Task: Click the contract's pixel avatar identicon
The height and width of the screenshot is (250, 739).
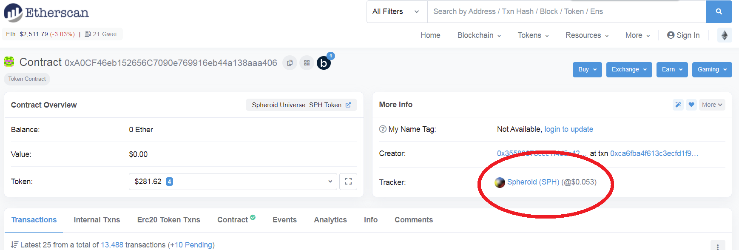Action: pyautogui.click(x=9, y=62)
